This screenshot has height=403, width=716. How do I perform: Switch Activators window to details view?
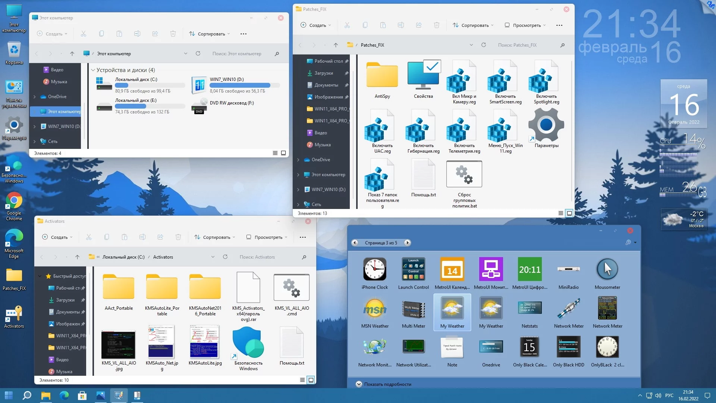tap(302, 380)
